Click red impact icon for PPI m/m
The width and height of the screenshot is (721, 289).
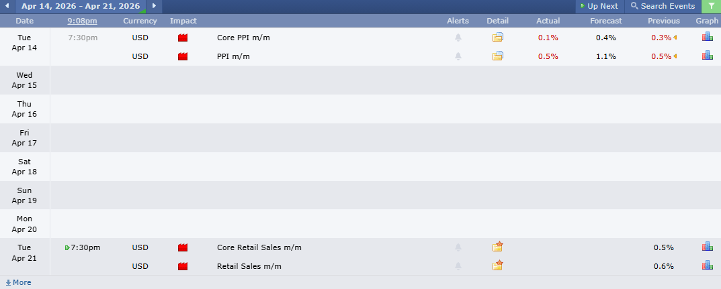coord(183,56)
